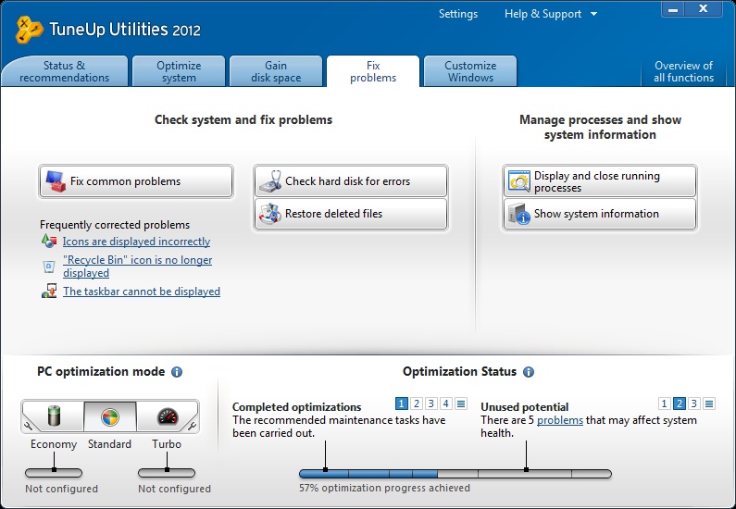Click 57% optimization progress achieved text
736x509 pixels.
pyautogui.click(x=384, y=488)
